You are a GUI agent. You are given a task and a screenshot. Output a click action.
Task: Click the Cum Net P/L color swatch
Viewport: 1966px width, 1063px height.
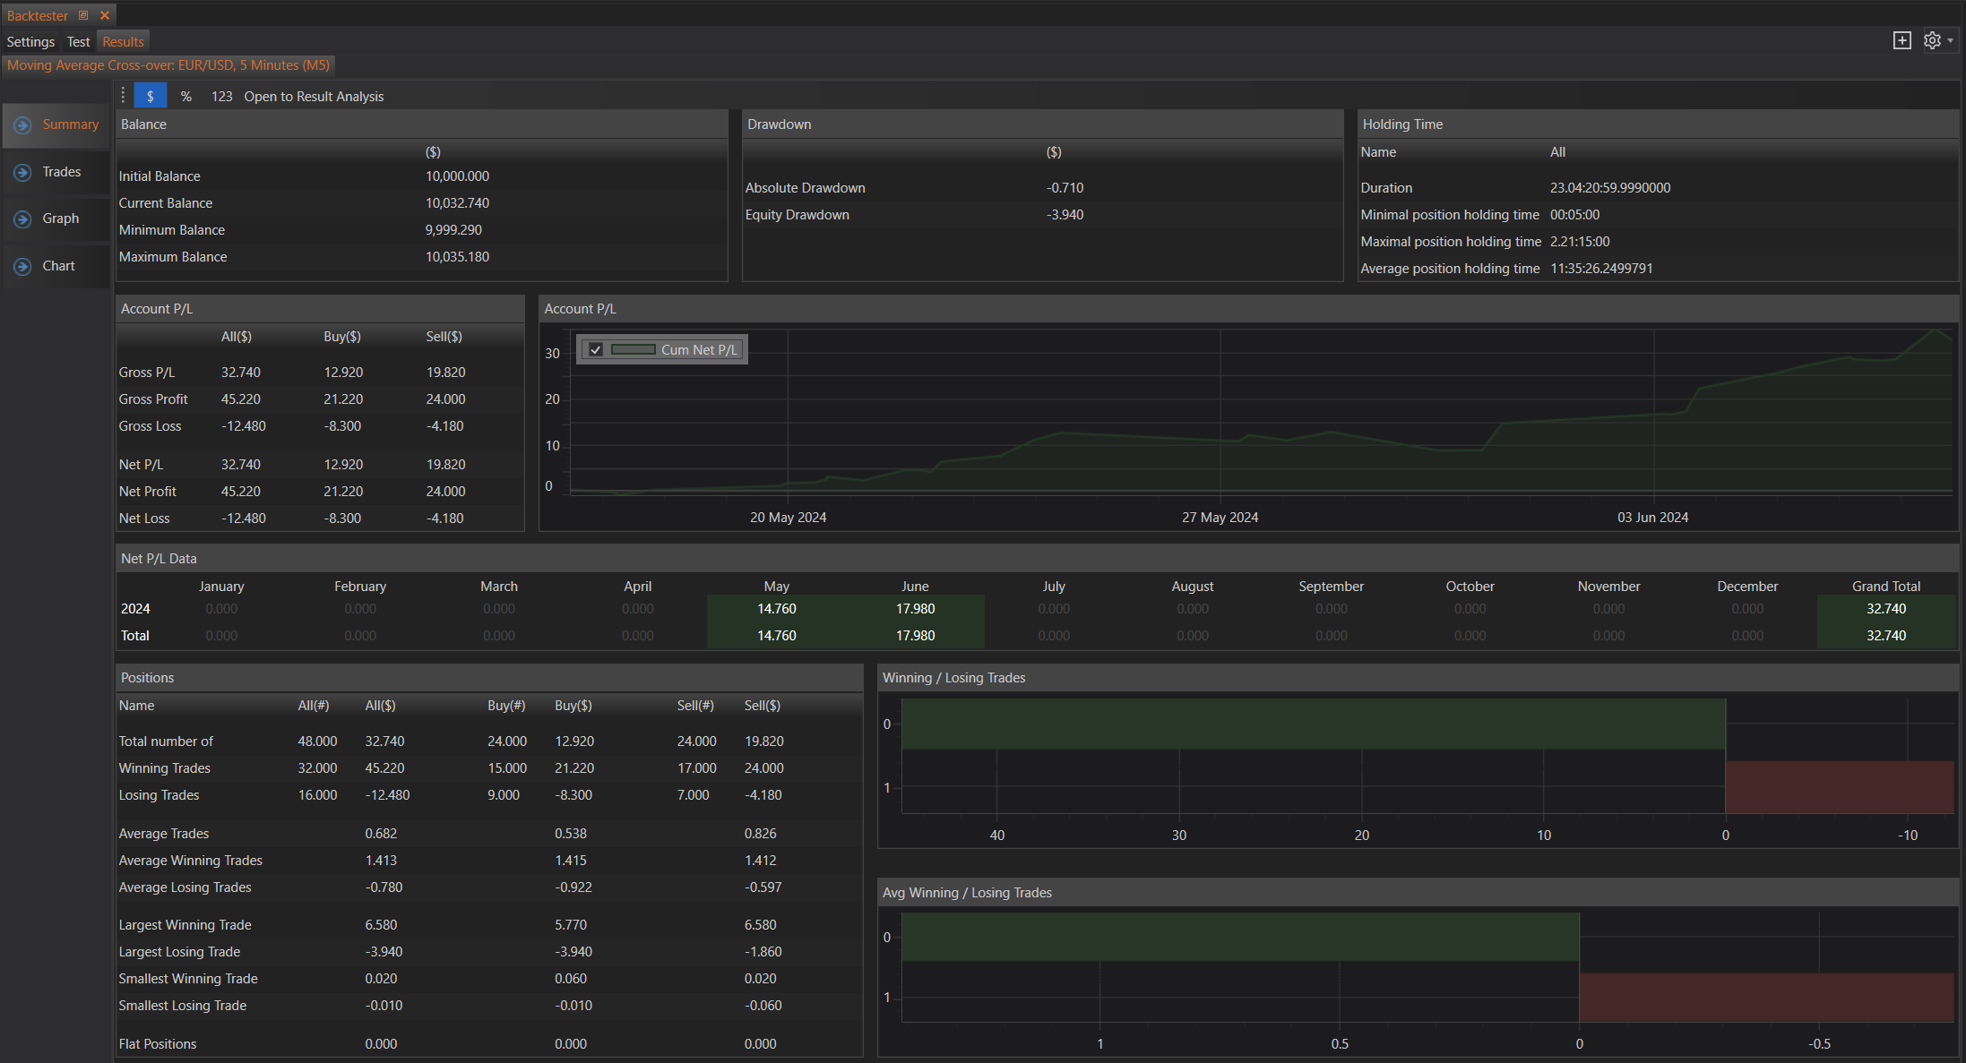(x=633, y=350)
